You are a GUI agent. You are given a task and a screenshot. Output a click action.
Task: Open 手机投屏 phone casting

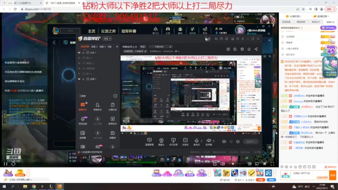tap(173, 142)
